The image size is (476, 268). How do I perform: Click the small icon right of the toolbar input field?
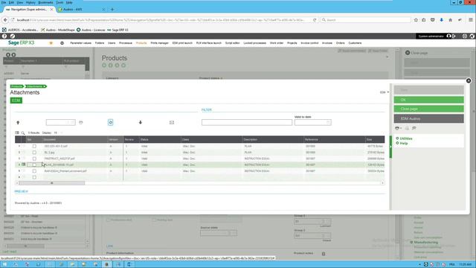coord(81,122)
